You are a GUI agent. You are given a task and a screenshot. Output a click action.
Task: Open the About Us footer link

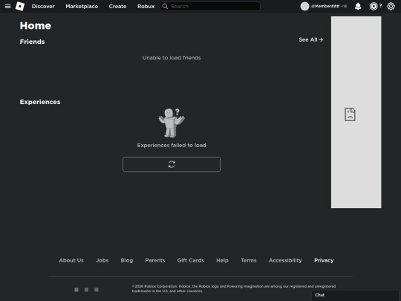click(x=71, y=260)
